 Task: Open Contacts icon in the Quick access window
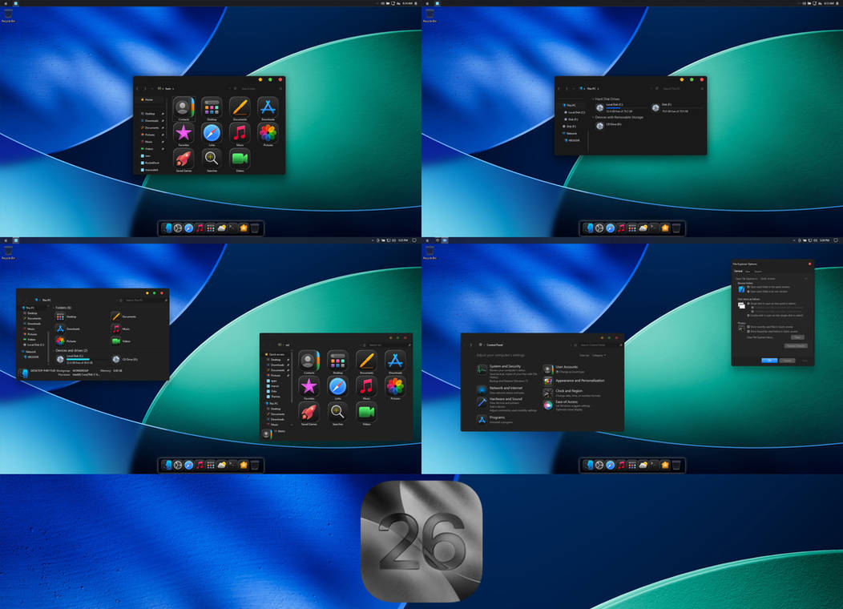coord(309,360)
